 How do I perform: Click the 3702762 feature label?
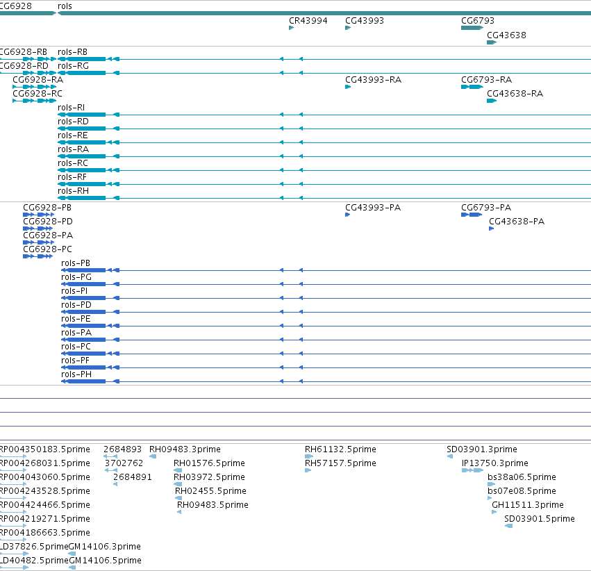[x=124, y=463]
